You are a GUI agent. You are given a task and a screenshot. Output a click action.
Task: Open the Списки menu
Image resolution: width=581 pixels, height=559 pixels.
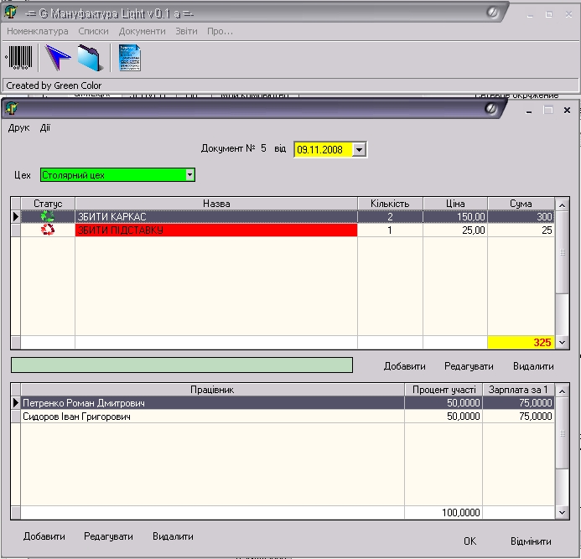[x=93, y=32]
